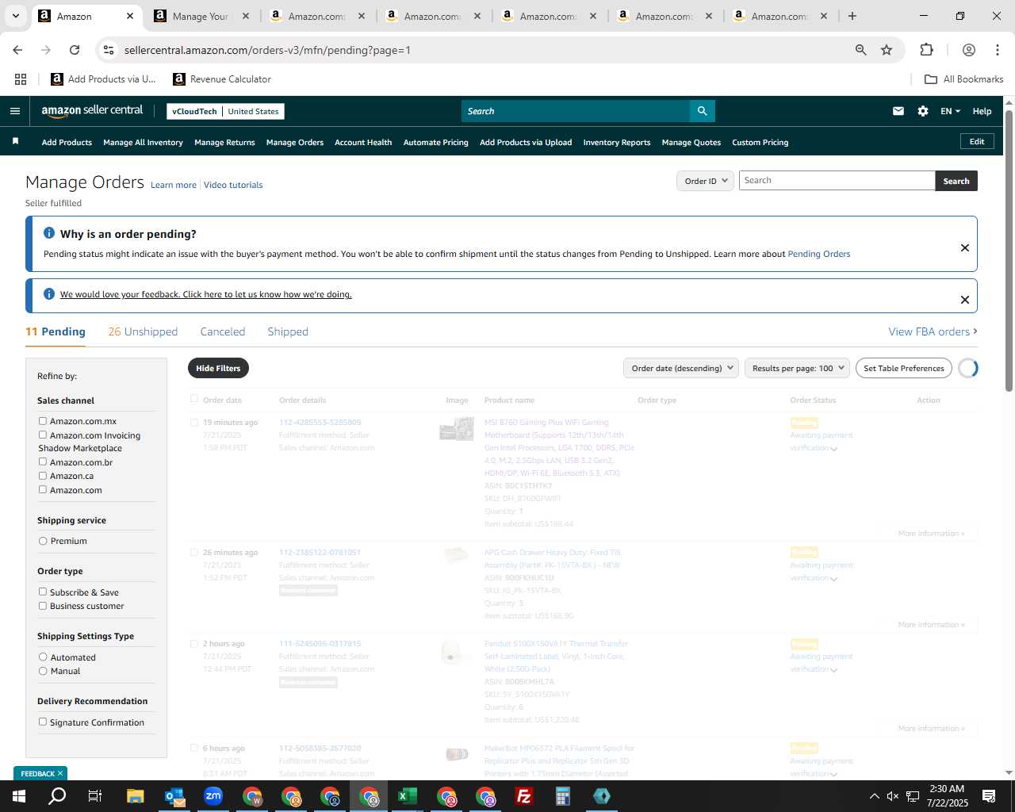
Task: Open the EN language dropdown
Action: [950, 111]
